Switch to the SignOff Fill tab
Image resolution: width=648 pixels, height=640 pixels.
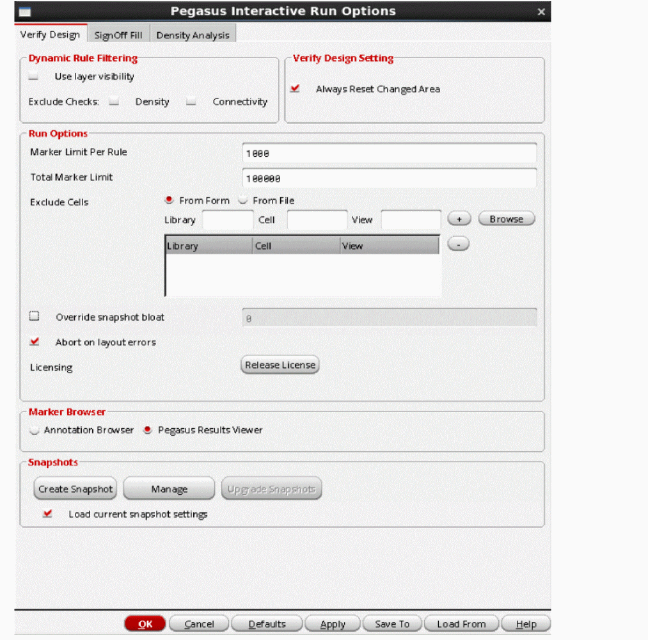pyautogui.click(x=118, y=35)
